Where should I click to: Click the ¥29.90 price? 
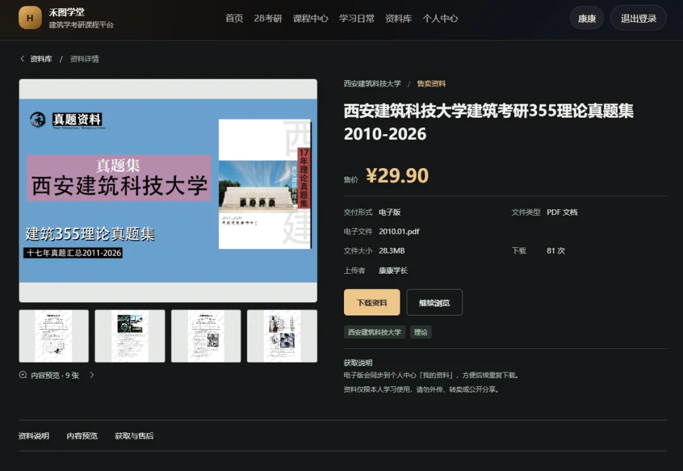tap(397, 176)
